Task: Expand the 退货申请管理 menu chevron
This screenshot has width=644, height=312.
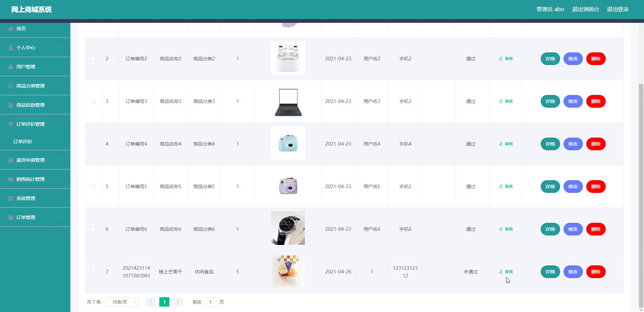Action: (x=62, y=160)
